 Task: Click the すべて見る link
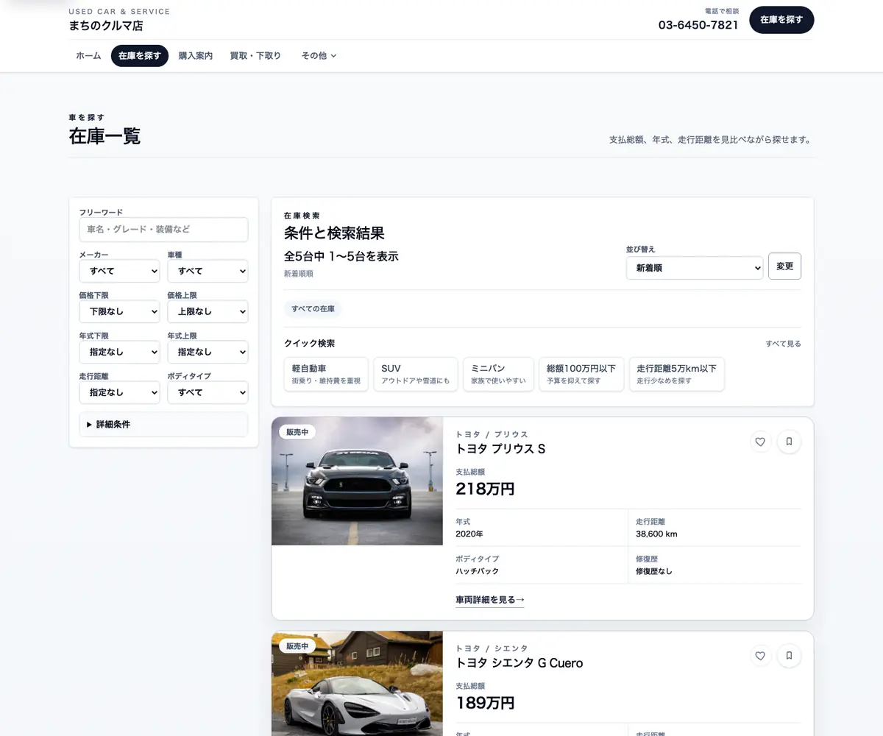pos(783,344)
